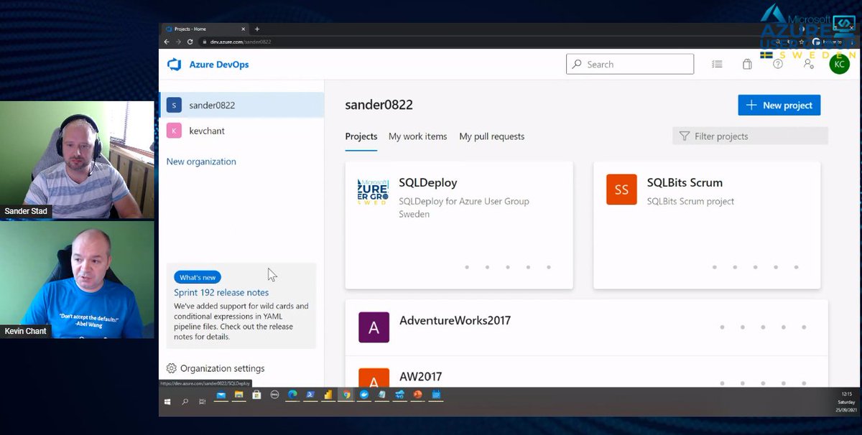
Task: Open File Explorer from the taskbar
Action: click(238, 395)
